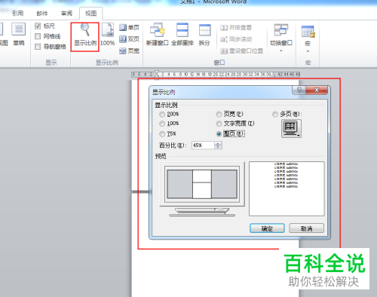Viewport: 377px width, 297px height.
Task: Click the horizontal ruler indent marker
Action: pos(157,75)
